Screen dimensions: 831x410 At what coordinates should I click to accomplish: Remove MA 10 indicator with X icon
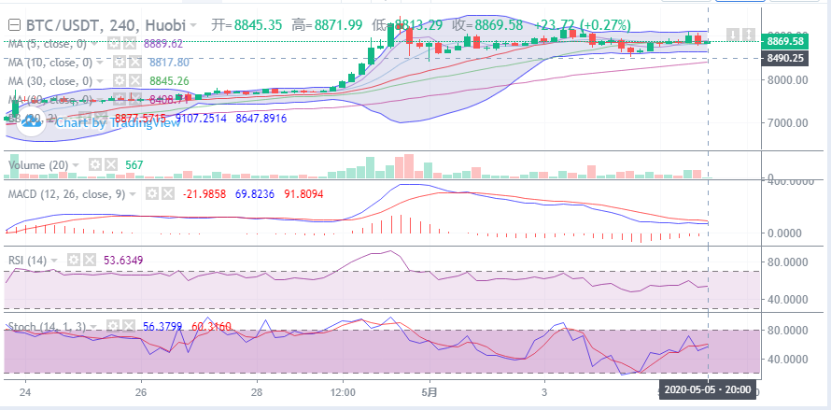tap(135, 63)
